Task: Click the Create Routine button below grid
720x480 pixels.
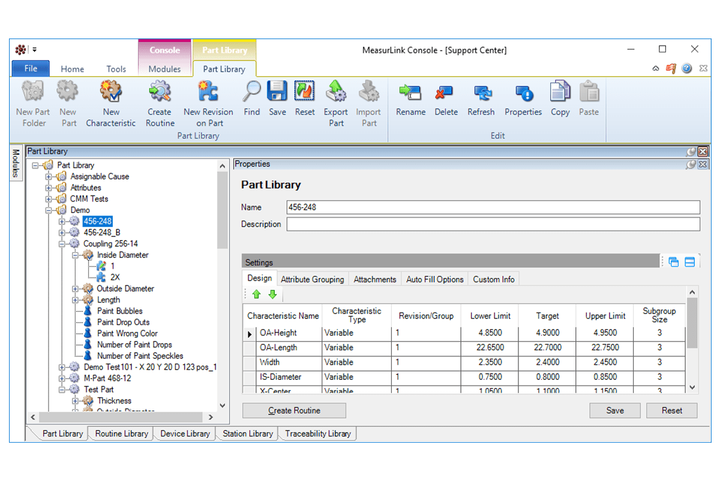Action: (294, 410)
